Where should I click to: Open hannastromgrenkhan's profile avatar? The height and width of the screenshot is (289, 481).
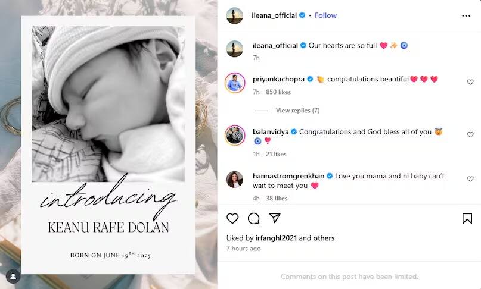235,180
